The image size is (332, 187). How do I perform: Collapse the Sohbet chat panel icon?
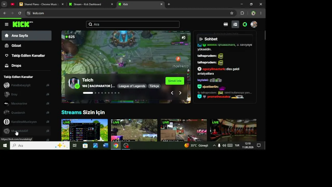[201, 39]
